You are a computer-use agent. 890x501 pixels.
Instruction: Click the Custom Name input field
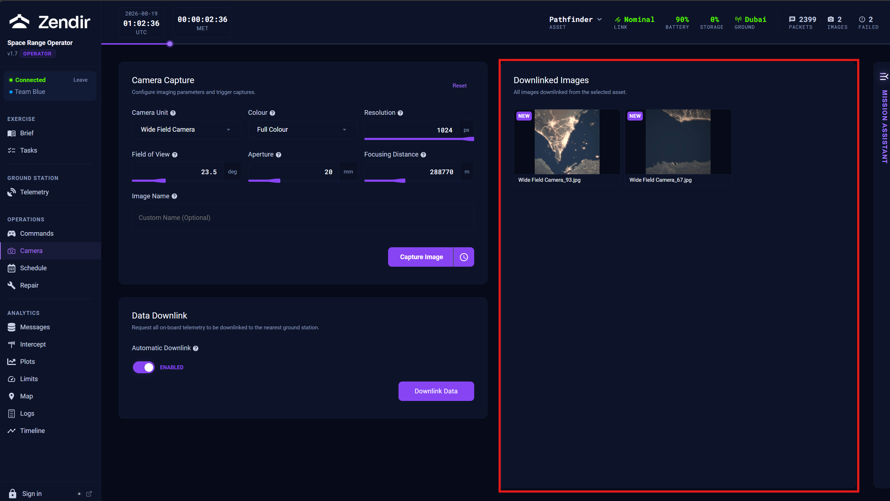click(303, 218)
